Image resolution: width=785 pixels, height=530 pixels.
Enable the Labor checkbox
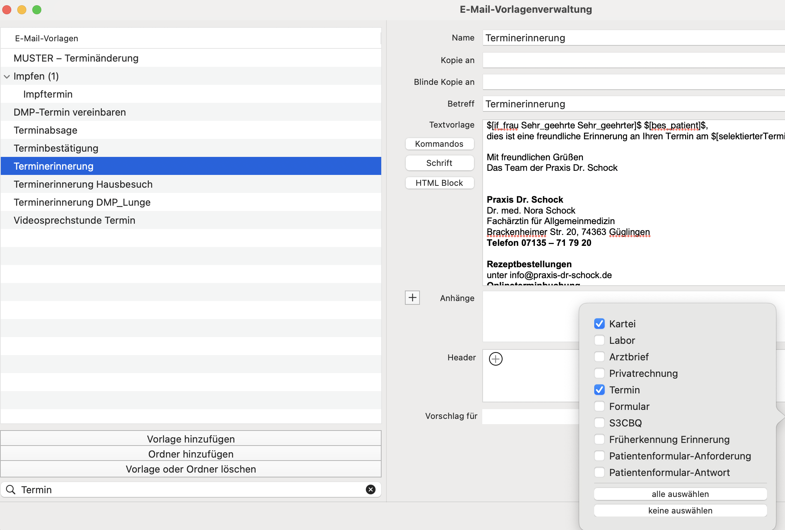(599, 340)
